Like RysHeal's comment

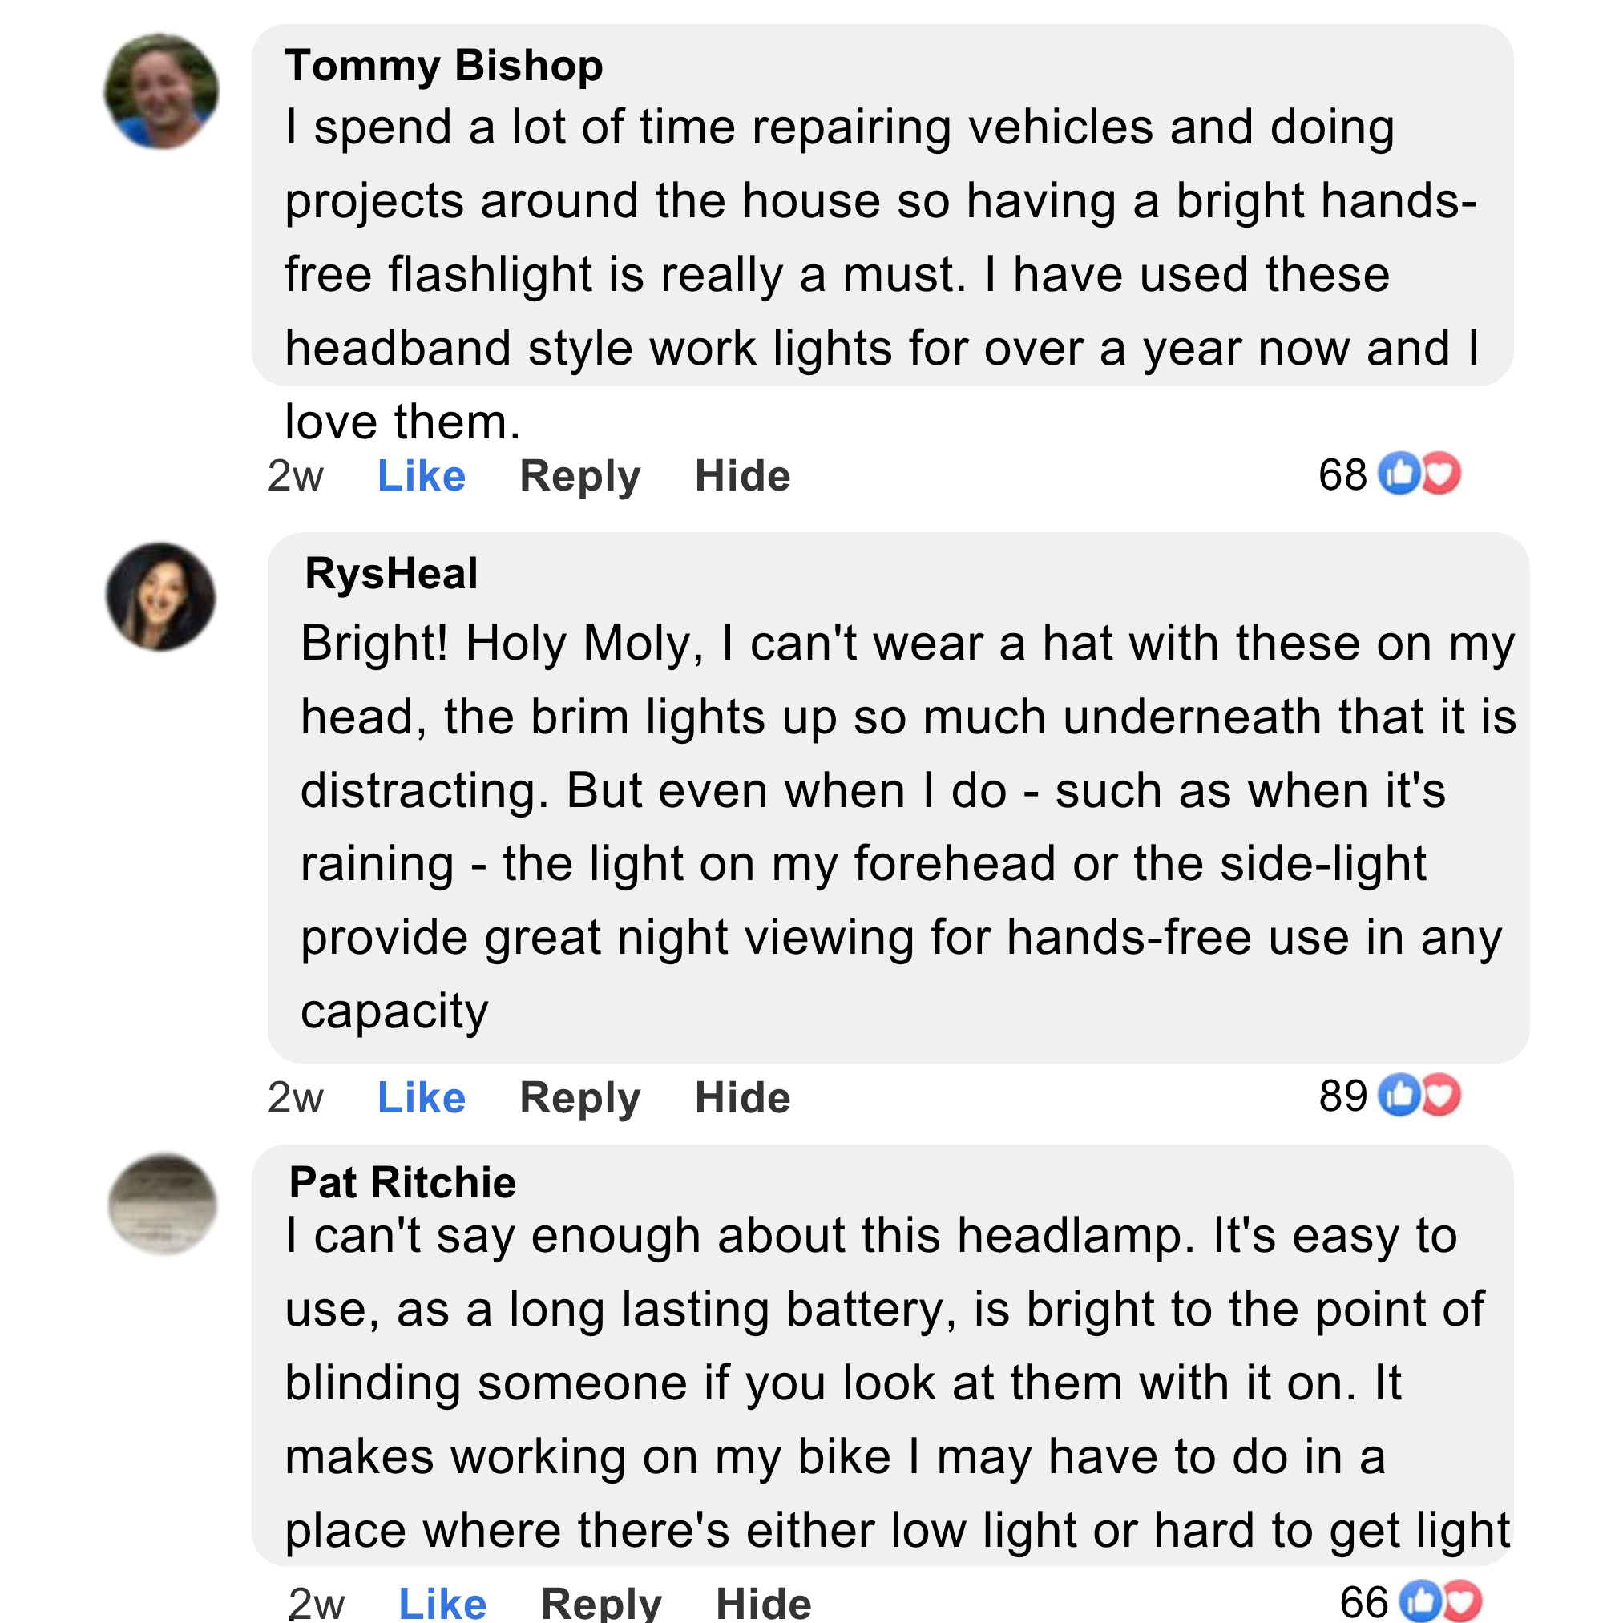421,1097
